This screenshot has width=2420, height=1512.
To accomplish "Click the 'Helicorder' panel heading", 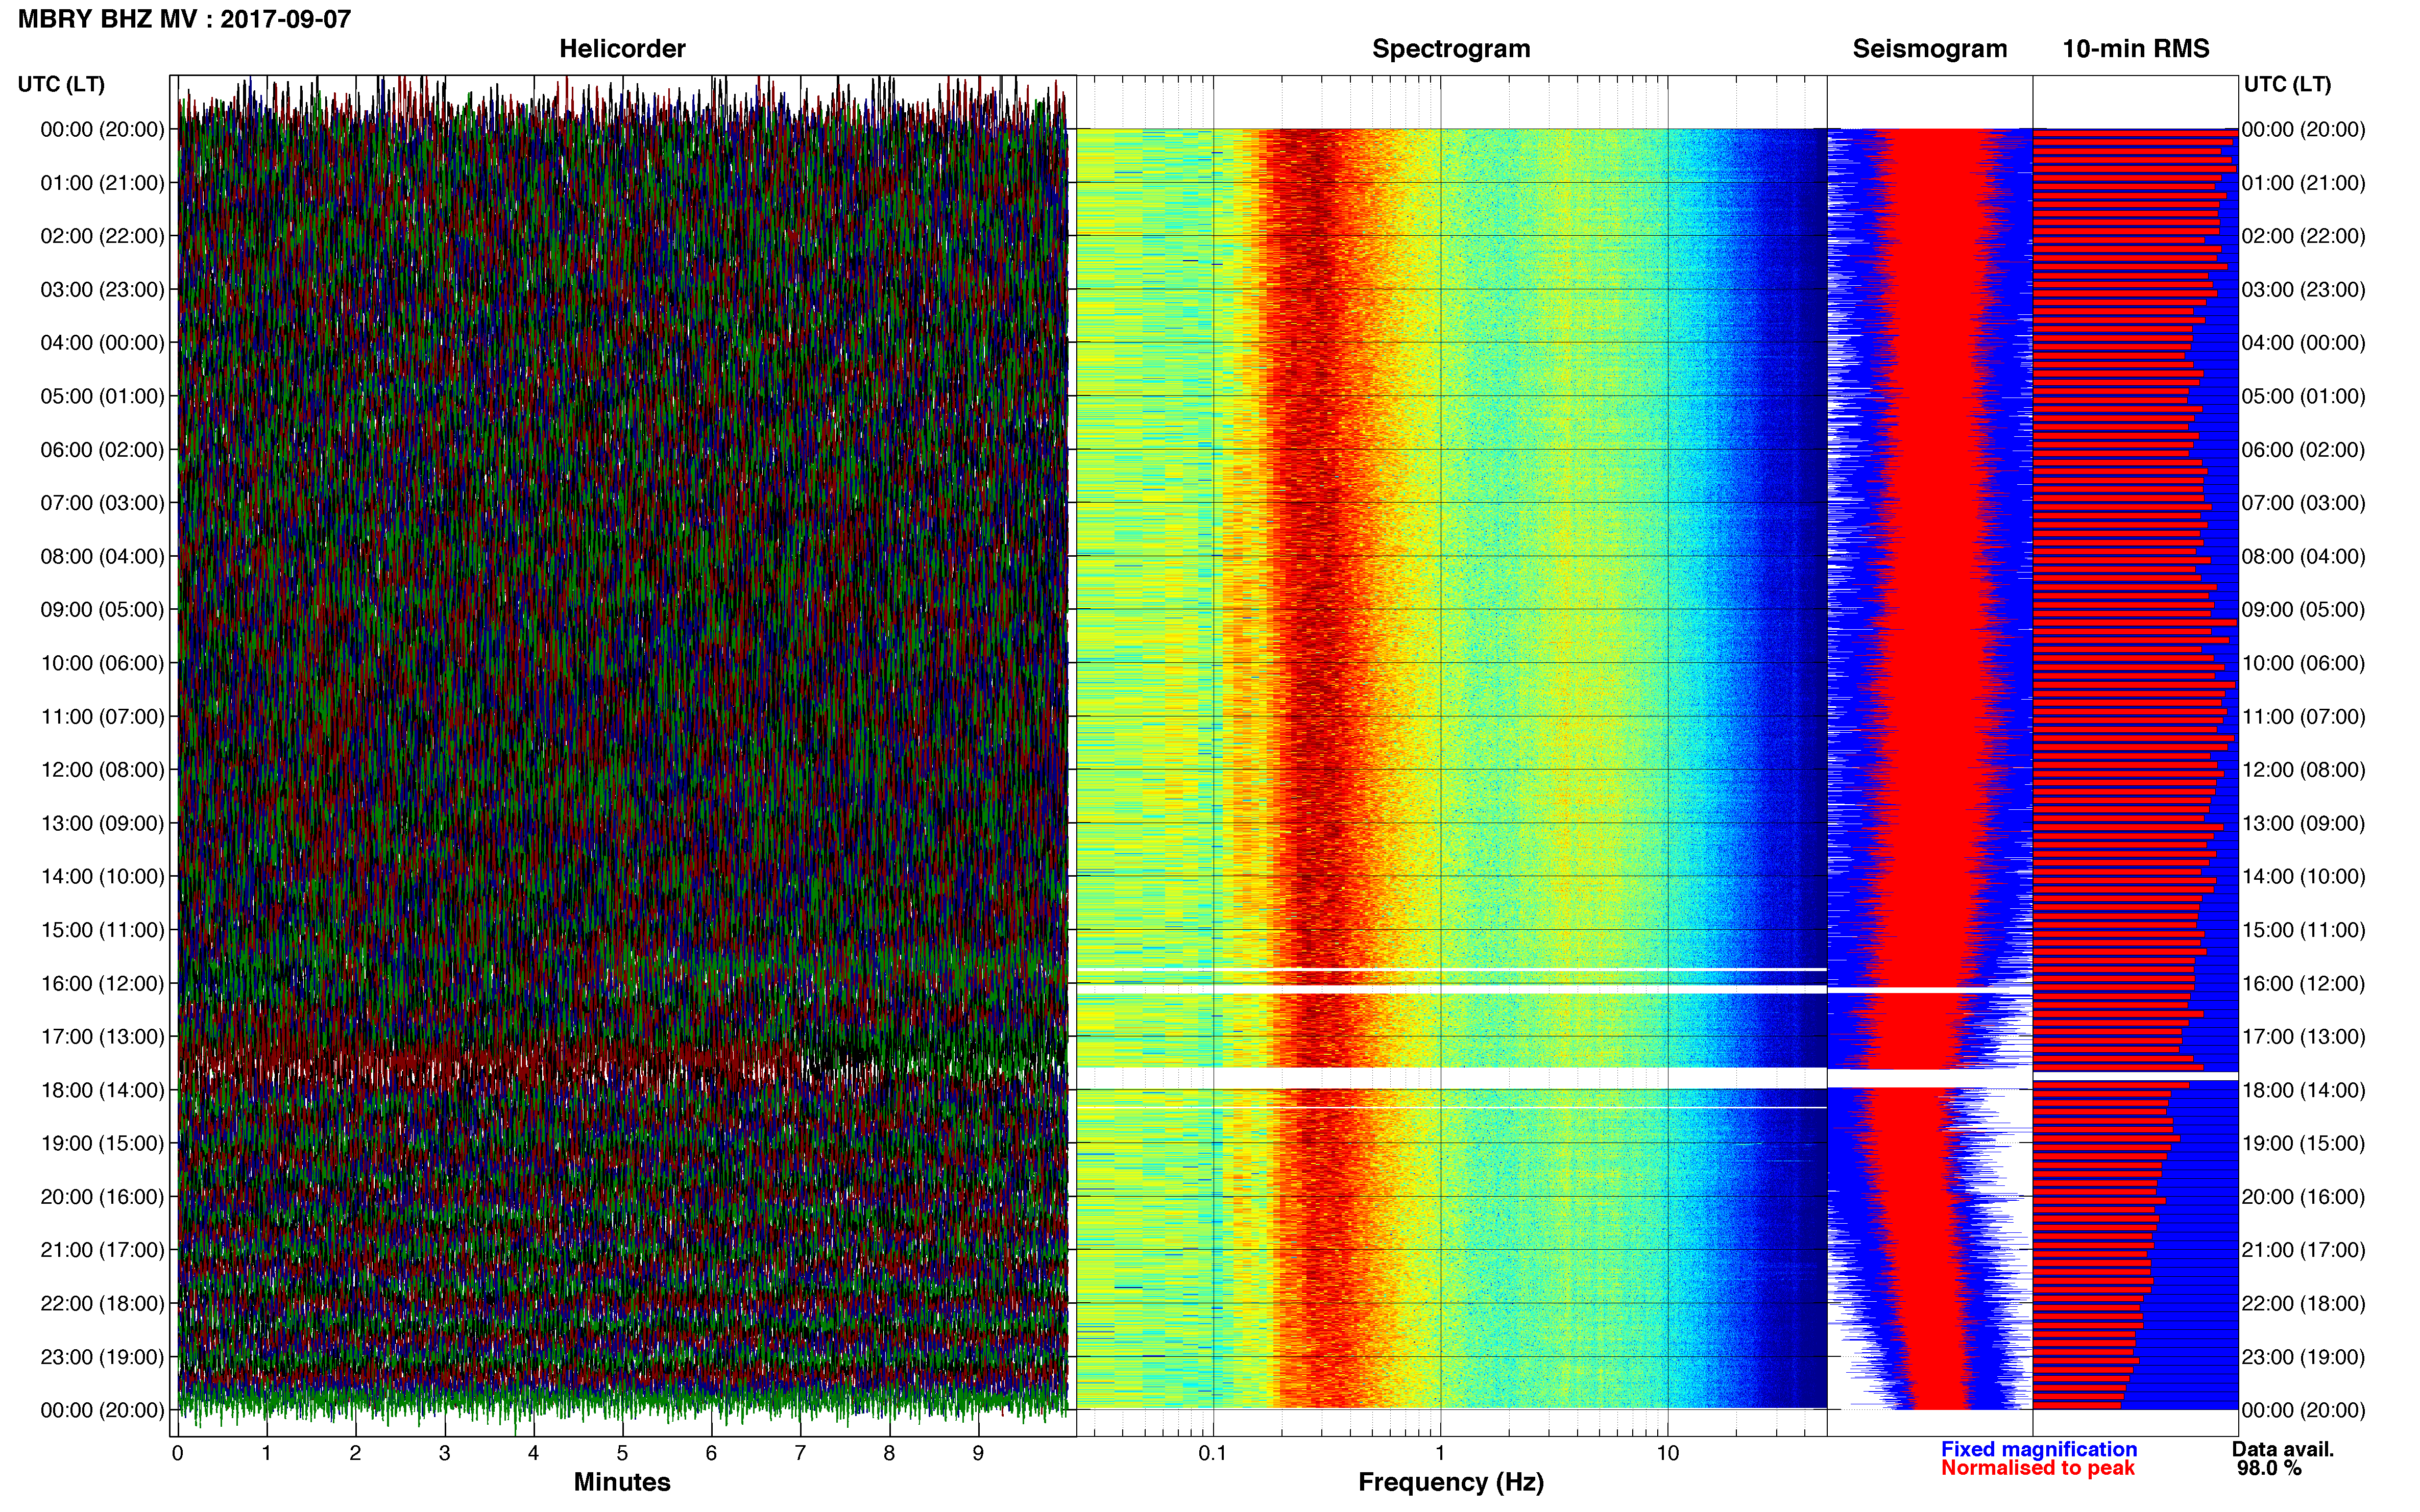I will click(x=622, y=49).
